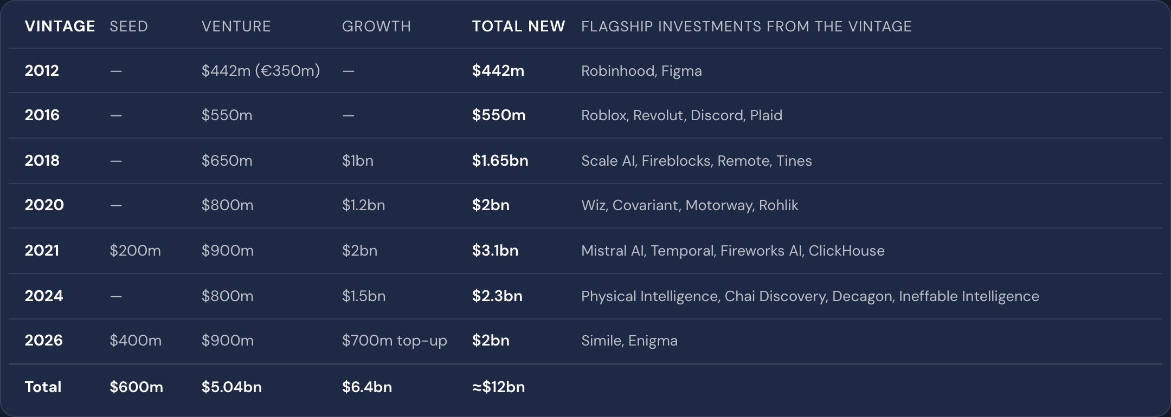Screen dimensions: 1171x417
Task: Click the ≈$12bn grand total cell
Action: (498, 387)
